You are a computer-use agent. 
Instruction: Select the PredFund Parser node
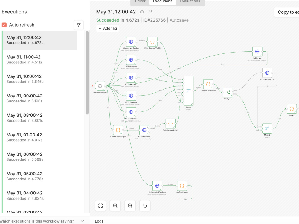(182, 186)
